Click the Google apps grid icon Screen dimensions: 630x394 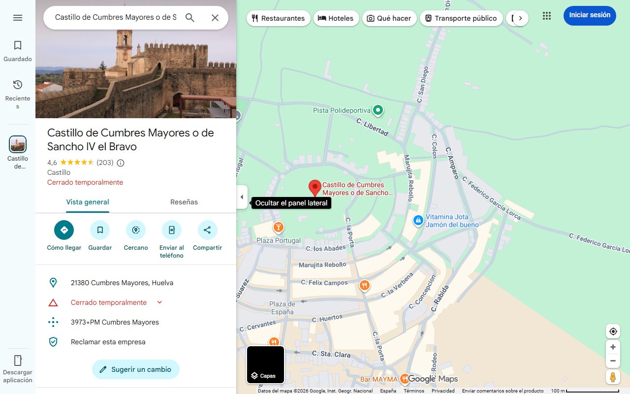coord(546,15)
